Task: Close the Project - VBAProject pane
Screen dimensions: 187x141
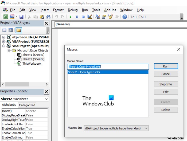Action: coord(46,23)
